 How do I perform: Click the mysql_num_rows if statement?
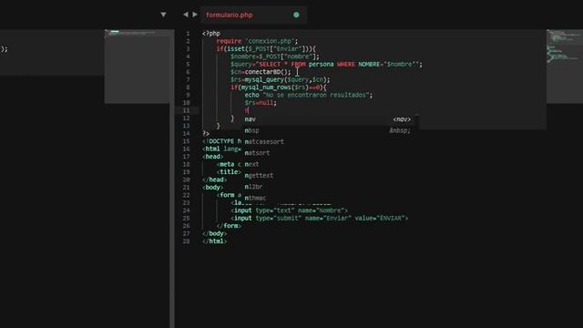(x=279, y=87)
